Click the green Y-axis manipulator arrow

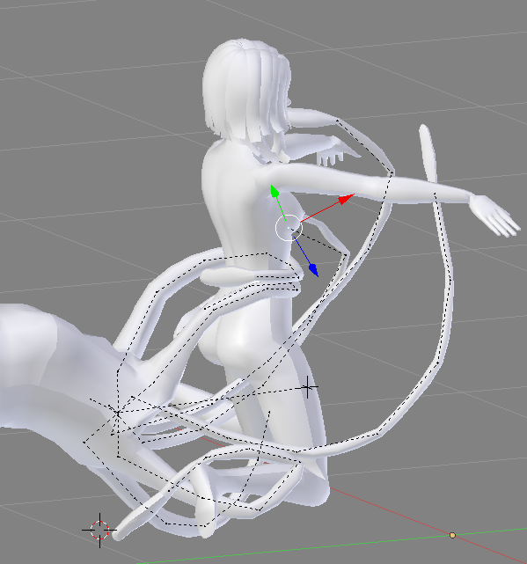coord(274,191)
